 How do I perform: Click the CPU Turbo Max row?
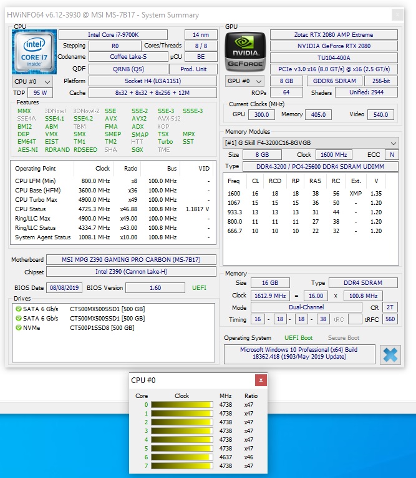(112, 200)
